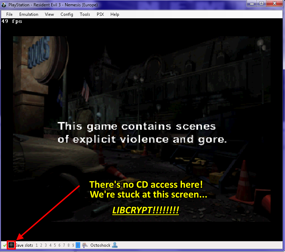The width and height of the screenshot is (285, 252).
Task: Select save slot 2
Action: click(x=41, y=245)
